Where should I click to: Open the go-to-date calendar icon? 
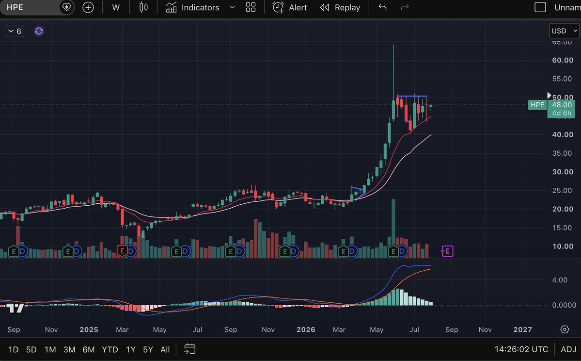pos(190,349)
